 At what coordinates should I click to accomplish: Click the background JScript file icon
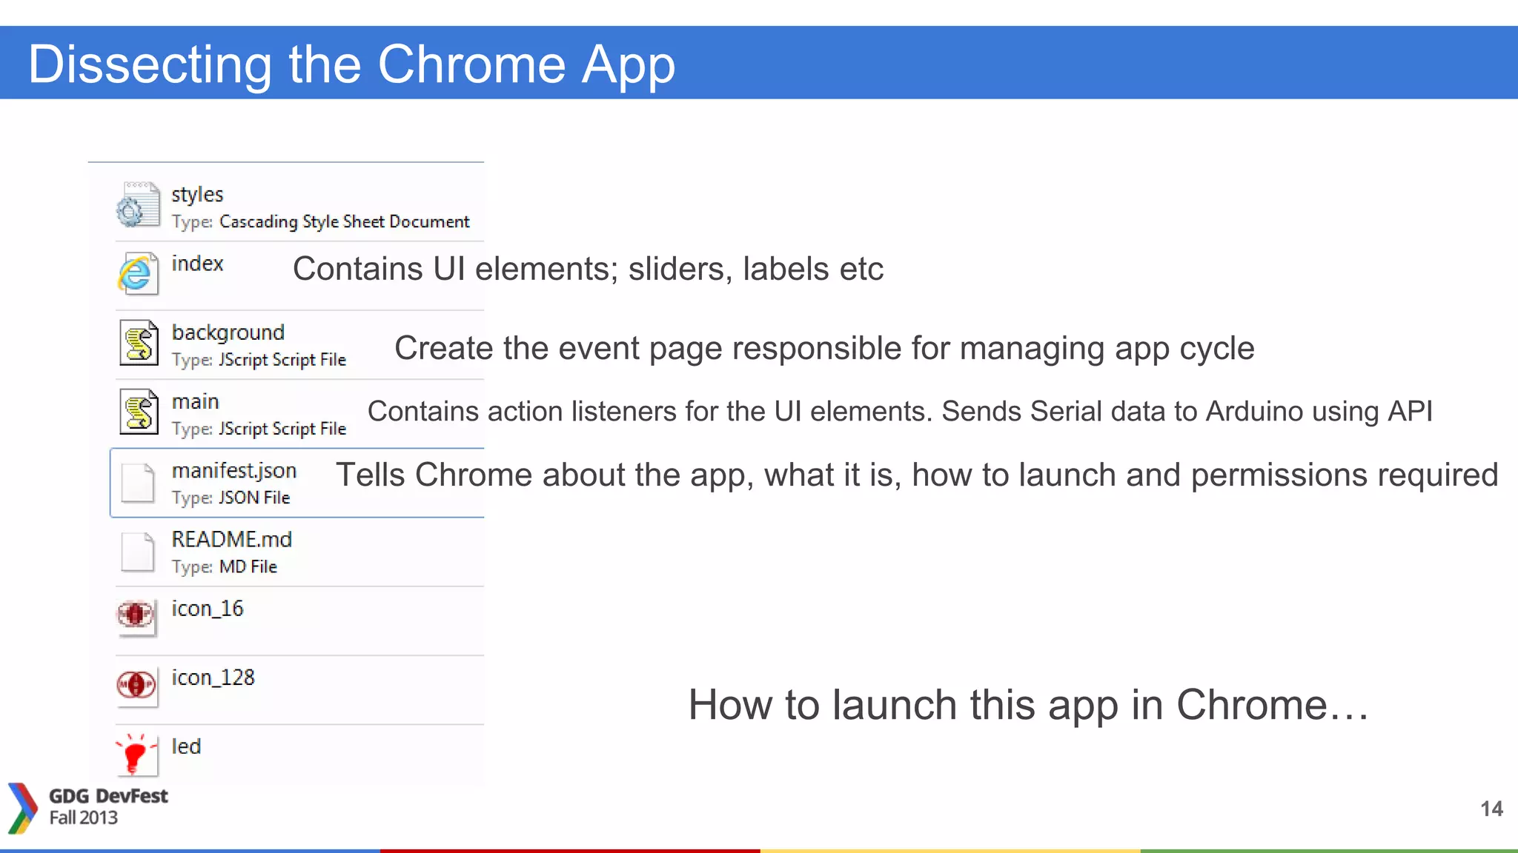(x=139, y=343)
